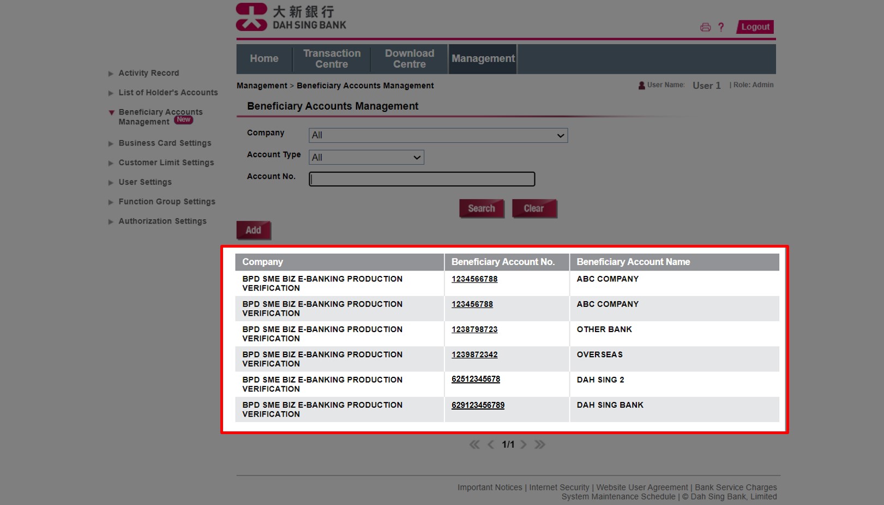
Task: Open Customer Limit Settings sidebar item
Action: (166, 163)
